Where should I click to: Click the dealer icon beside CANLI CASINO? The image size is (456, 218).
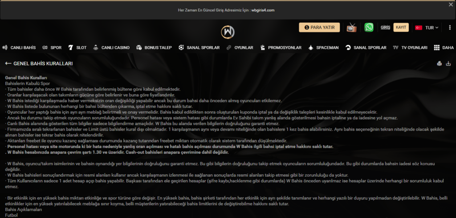click(96, 48)
